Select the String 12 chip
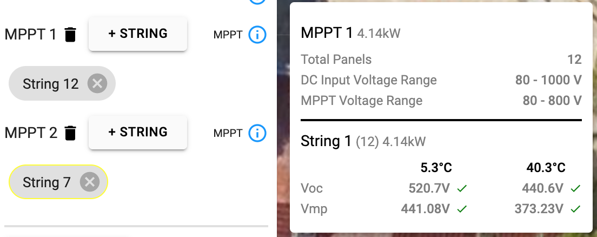 [x=62, y=83]
